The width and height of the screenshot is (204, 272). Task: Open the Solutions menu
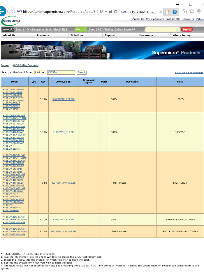coord(77,35)
